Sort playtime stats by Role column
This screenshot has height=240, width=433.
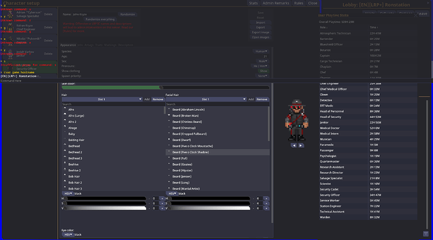click(x=323, y=28)
